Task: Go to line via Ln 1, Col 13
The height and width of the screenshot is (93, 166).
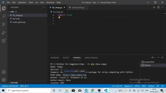Action: tap(117, 86)
